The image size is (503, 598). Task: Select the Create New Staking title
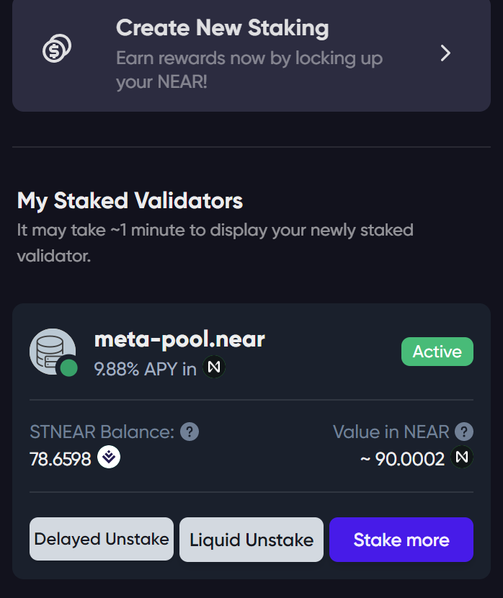[x=223, y=28]
